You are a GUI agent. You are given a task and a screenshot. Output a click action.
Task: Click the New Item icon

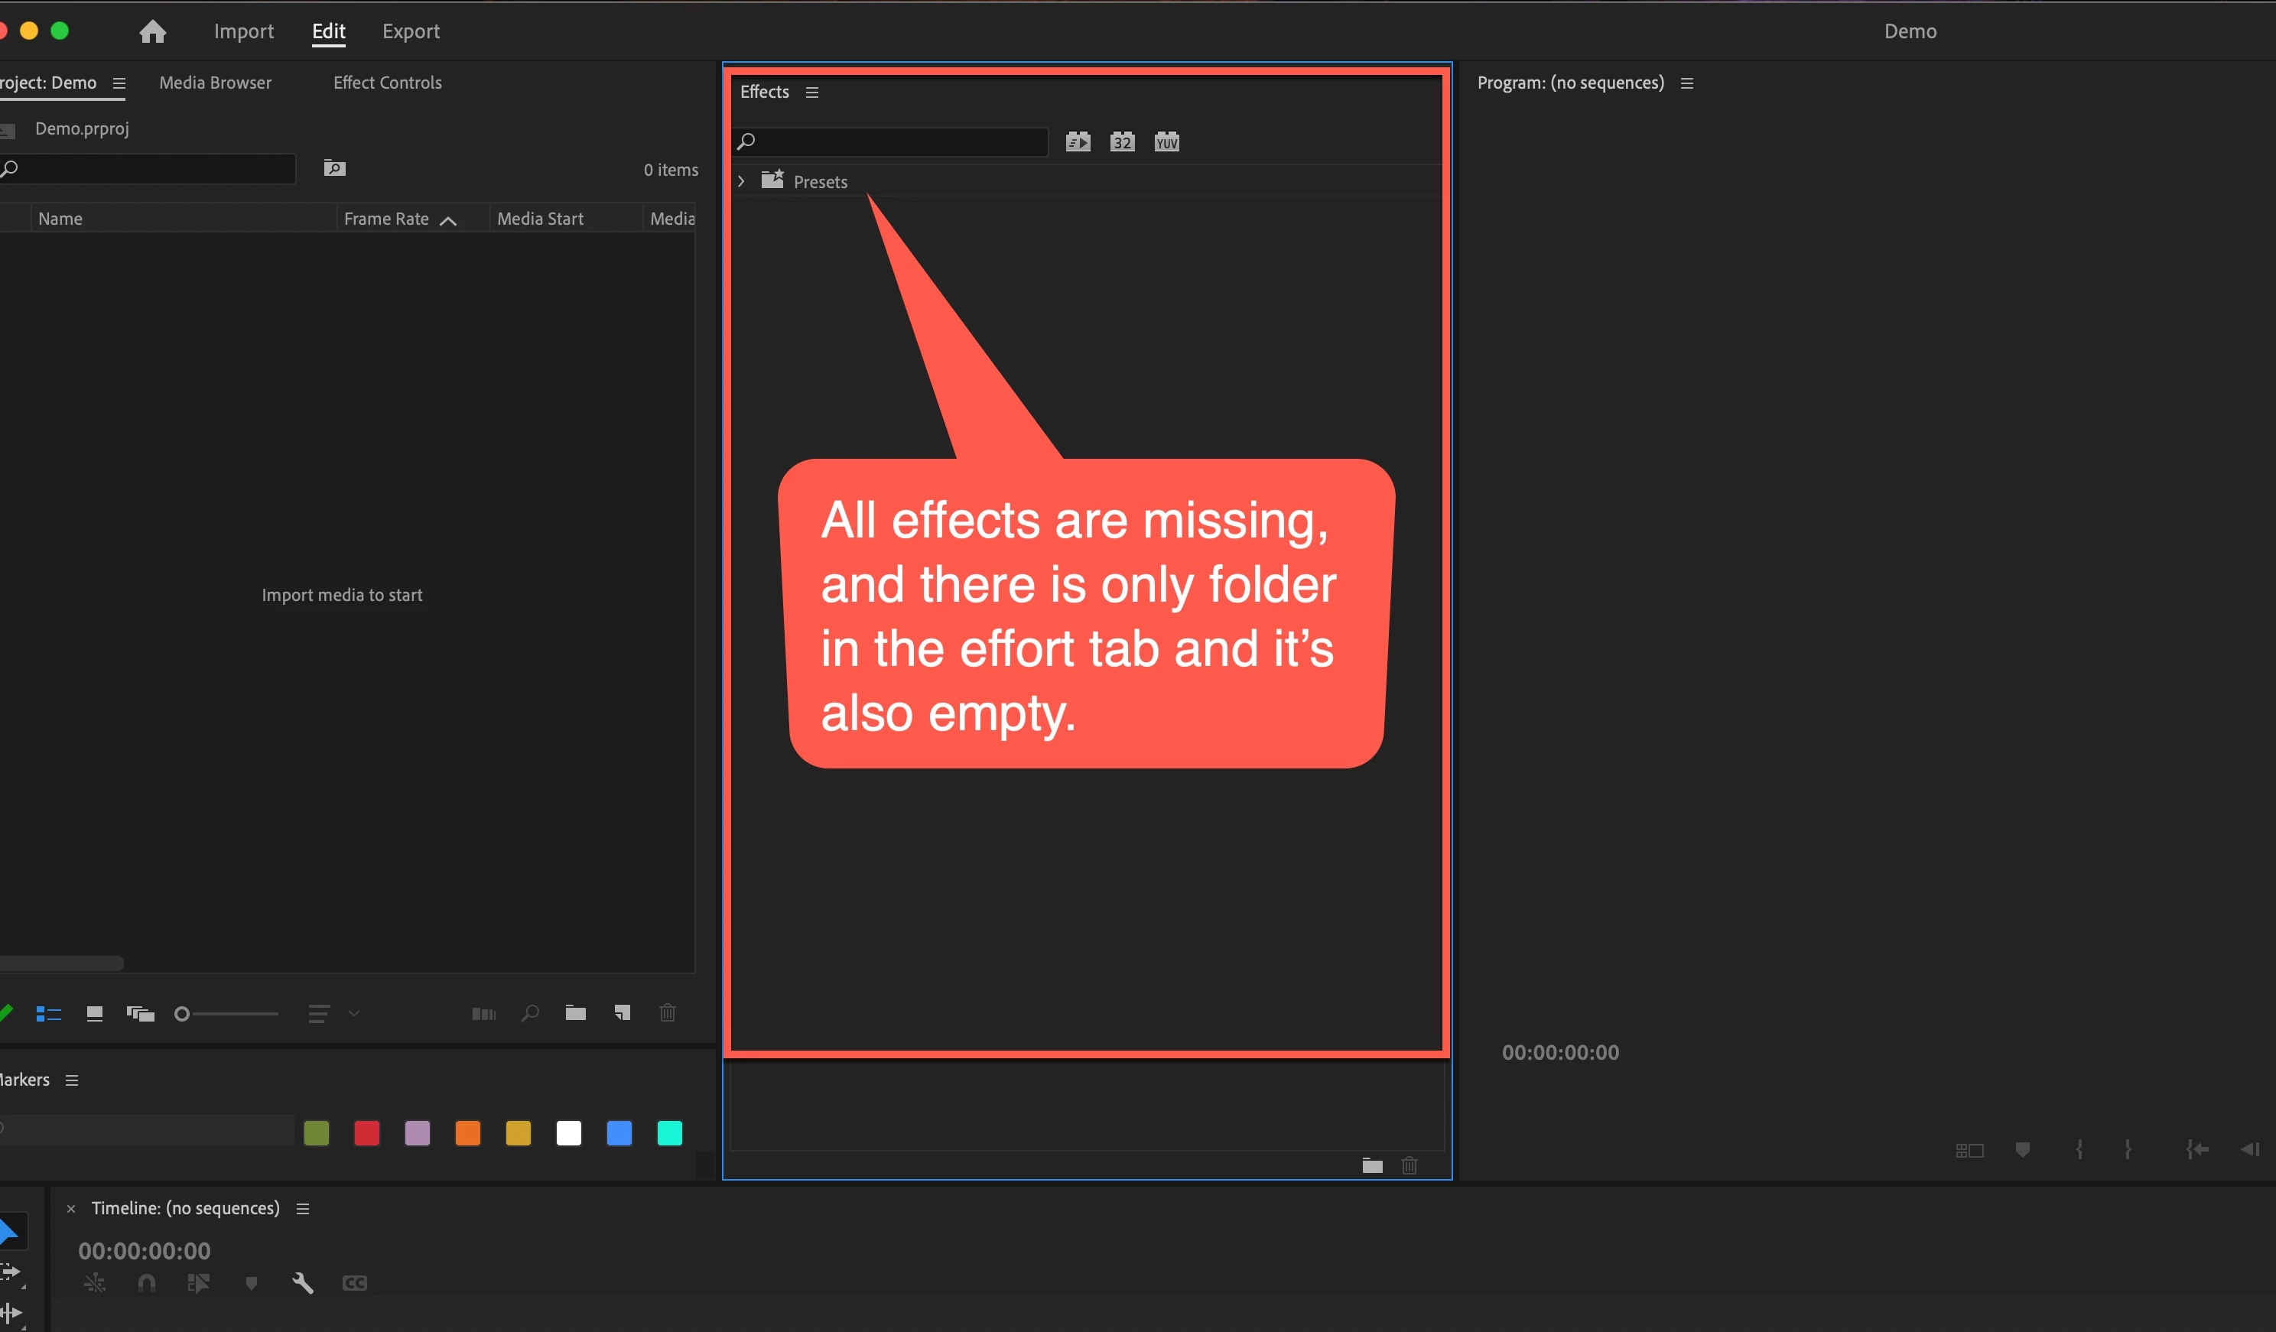point(621,1012)
